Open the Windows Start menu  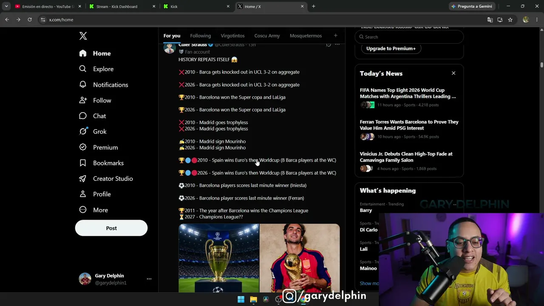point(241,299)
